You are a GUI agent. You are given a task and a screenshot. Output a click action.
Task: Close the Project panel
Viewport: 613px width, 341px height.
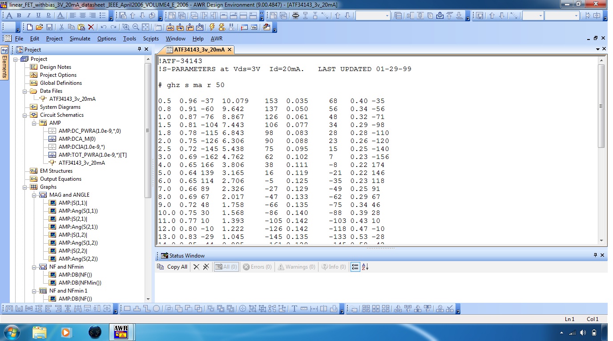(x=147, y=49)
